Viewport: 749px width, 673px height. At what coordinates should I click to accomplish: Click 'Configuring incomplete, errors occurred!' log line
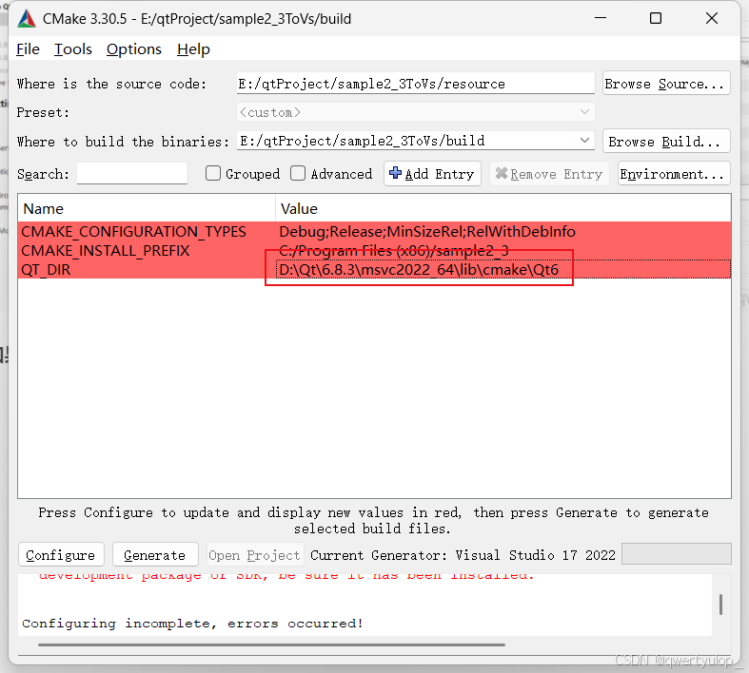click(192, 623)
